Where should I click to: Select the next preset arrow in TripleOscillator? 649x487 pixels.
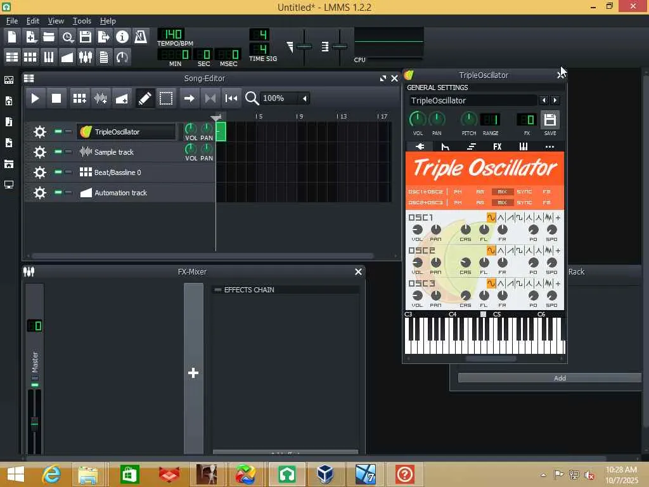[x=555, y=100]
